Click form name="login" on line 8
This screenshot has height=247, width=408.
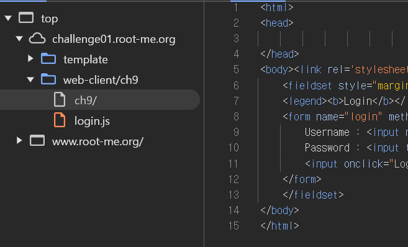(x=332, y=117)
